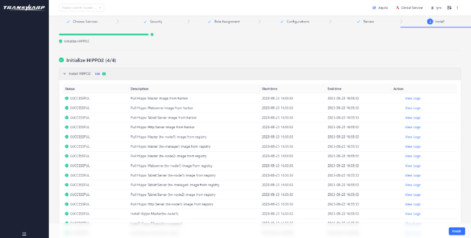Open the cluster search dropdown

[x=82, y=8]
